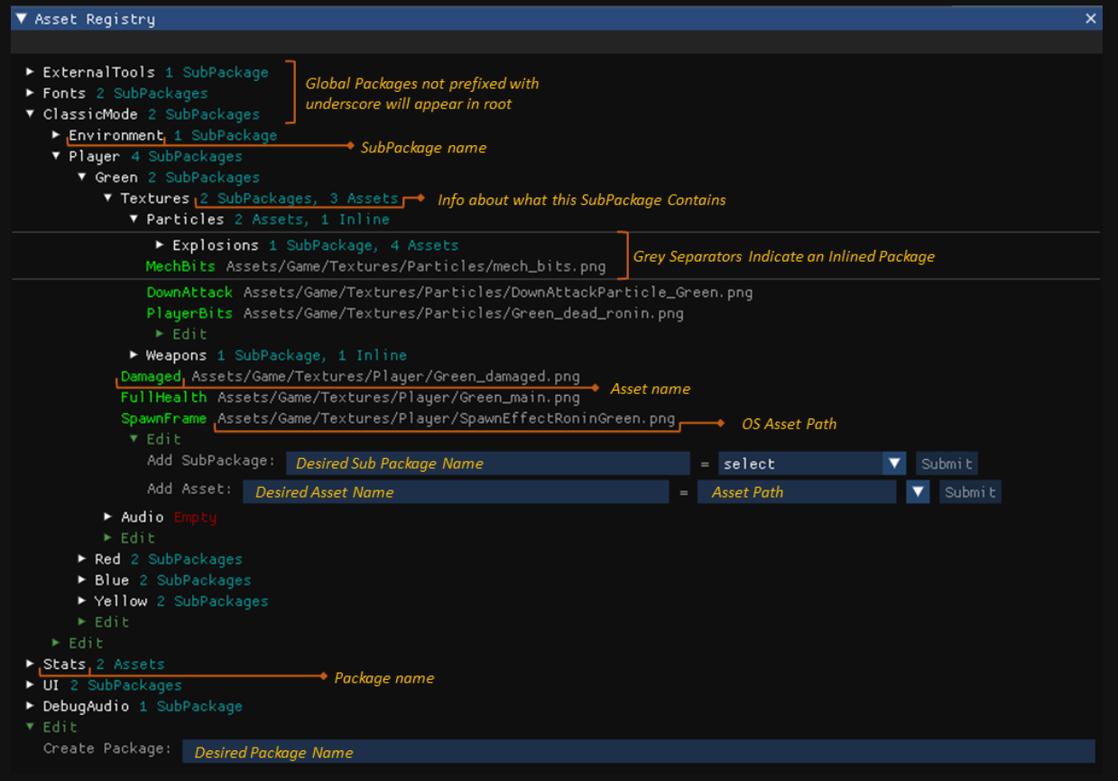The width and height of the screenshot is (1118, 781).
Task: Expand the Stats package
Action: click(30, 663)
